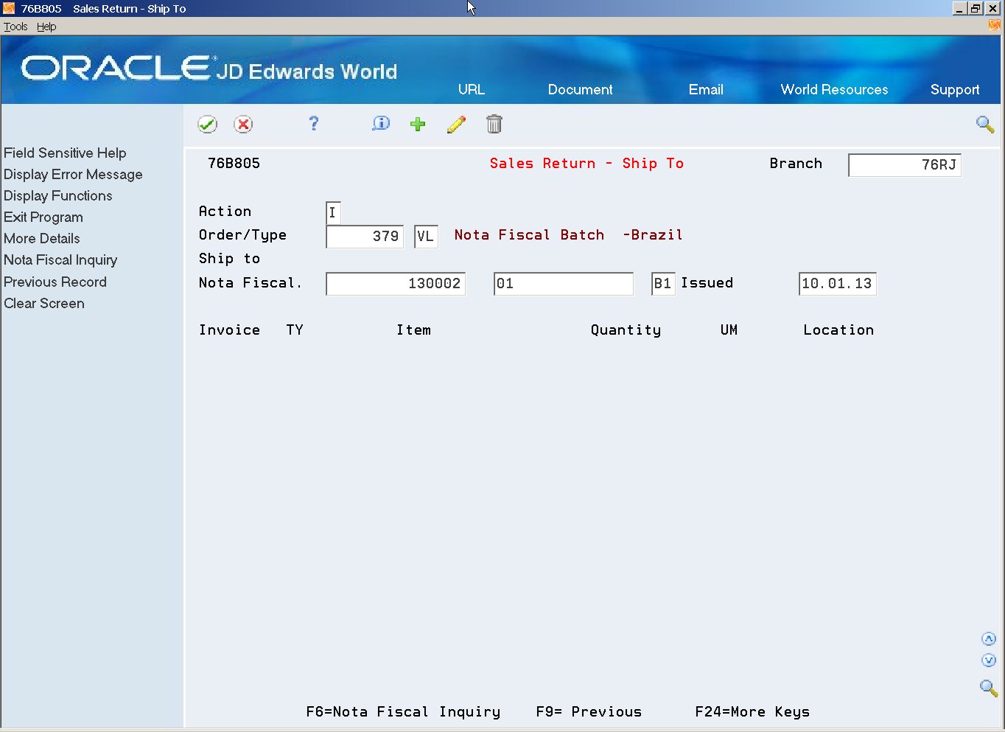Click the scroll up arrow icon

coord(989,639)
